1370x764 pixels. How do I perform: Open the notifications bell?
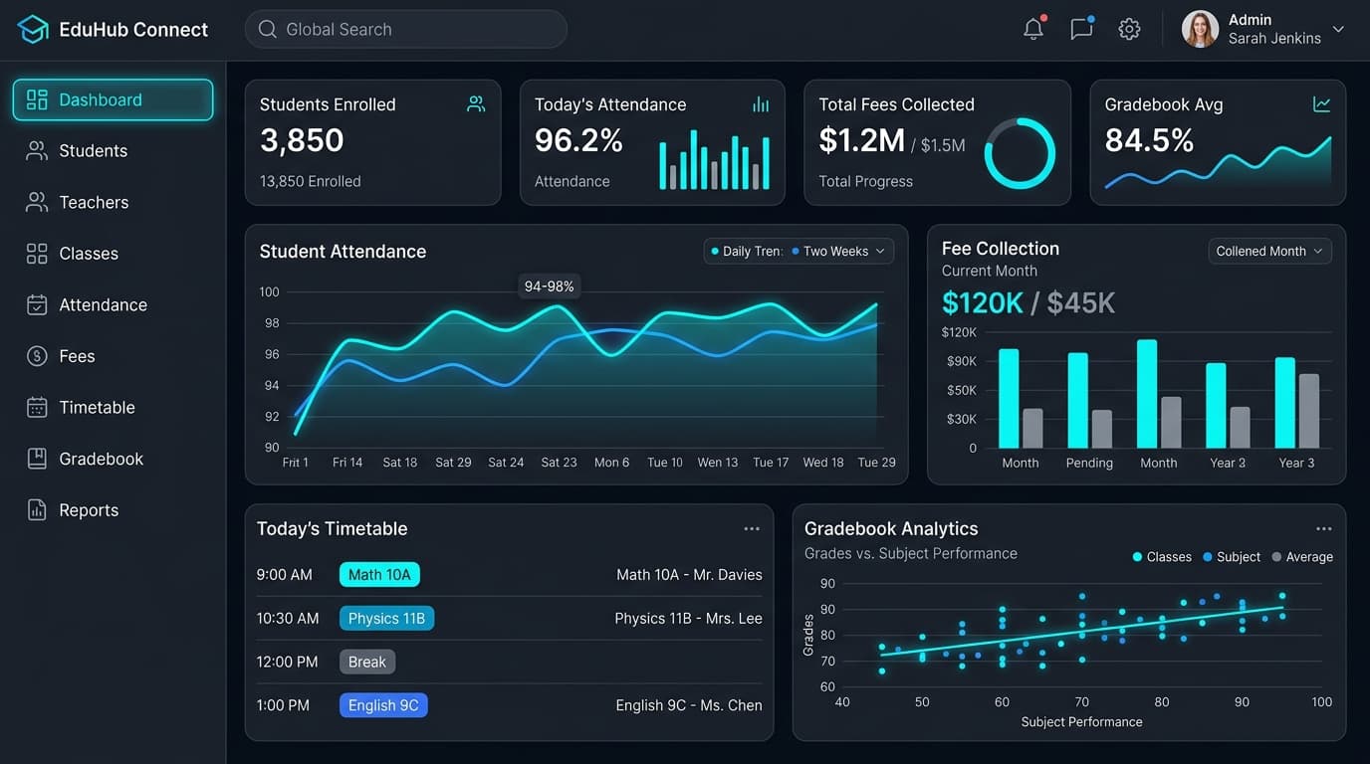(x=1033, y=29)
